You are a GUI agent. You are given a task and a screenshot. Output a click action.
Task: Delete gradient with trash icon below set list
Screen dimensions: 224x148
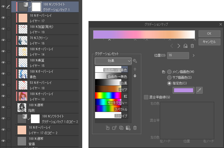pyautogui.click(x=135, y=128)
